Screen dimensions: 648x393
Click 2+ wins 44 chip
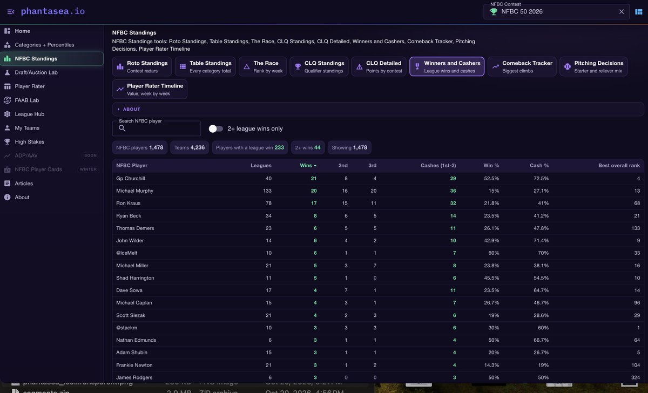pos(308,147)
